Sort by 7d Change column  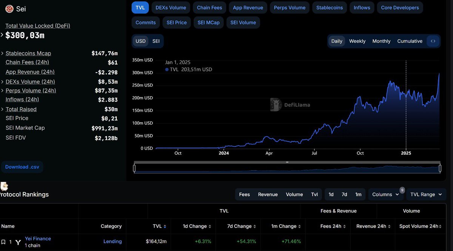tap(255, 226)
